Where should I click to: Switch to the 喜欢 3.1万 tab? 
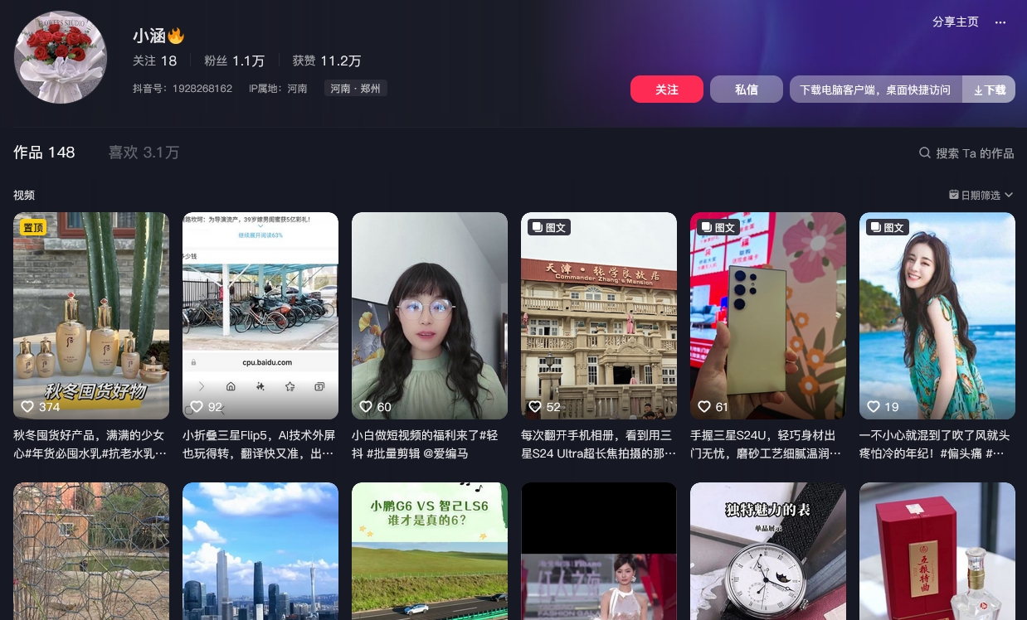pos(144,153)
